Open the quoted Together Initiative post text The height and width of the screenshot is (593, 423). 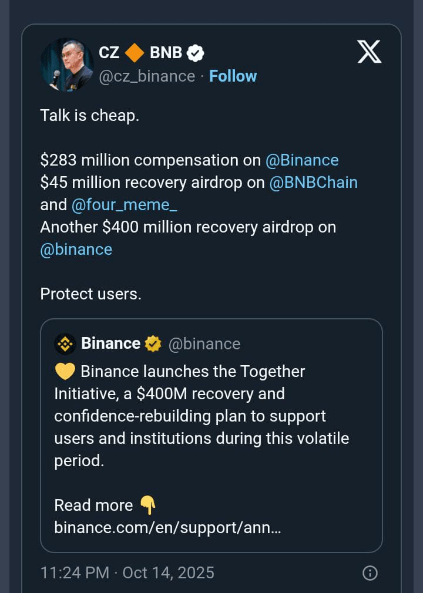pyautogui.click(x=200, y=416)
